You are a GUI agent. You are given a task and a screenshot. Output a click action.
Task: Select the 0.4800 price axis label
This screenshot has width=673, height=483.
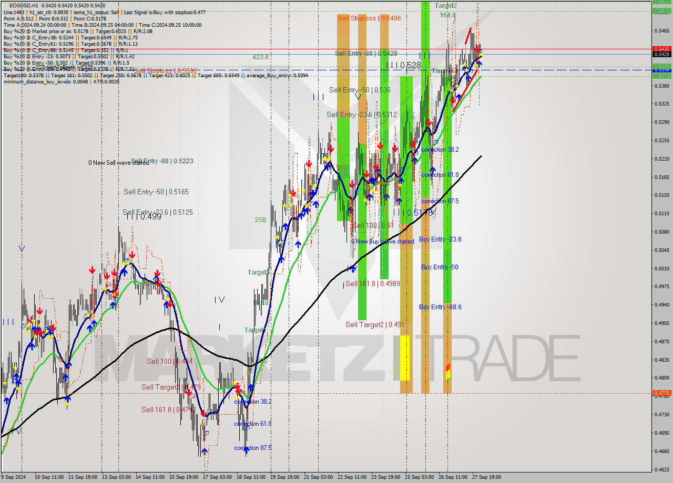click(x=661, y=378)
